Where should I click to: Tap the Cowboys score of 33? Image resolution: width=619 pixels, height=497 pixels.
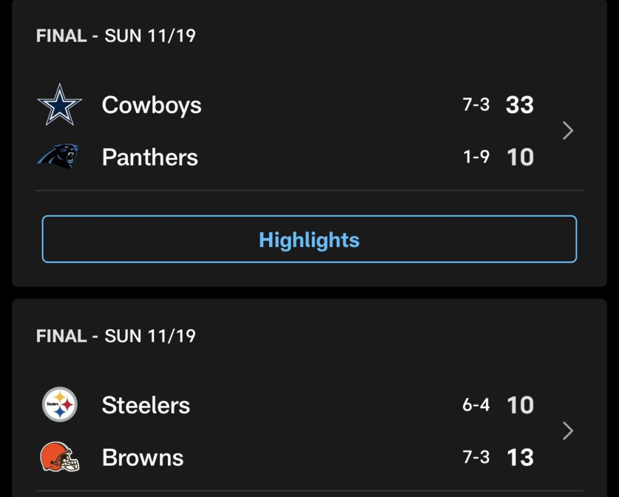pyautogui.click(x=520, y=105)
